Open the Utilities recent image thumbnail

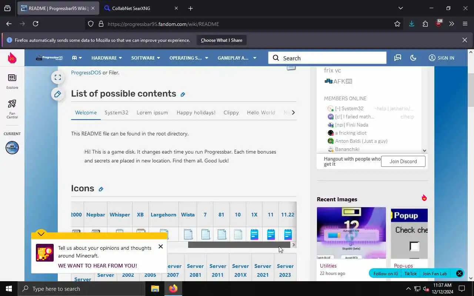(351, 233)
